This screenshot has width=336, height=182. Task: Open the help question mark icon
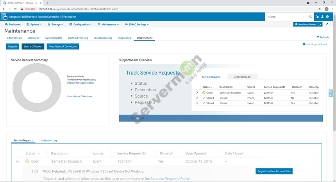[x=327, y=17]
